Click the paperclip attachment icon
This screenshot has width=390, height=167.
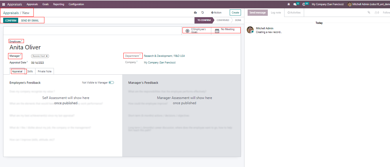[x=369, y=13]
